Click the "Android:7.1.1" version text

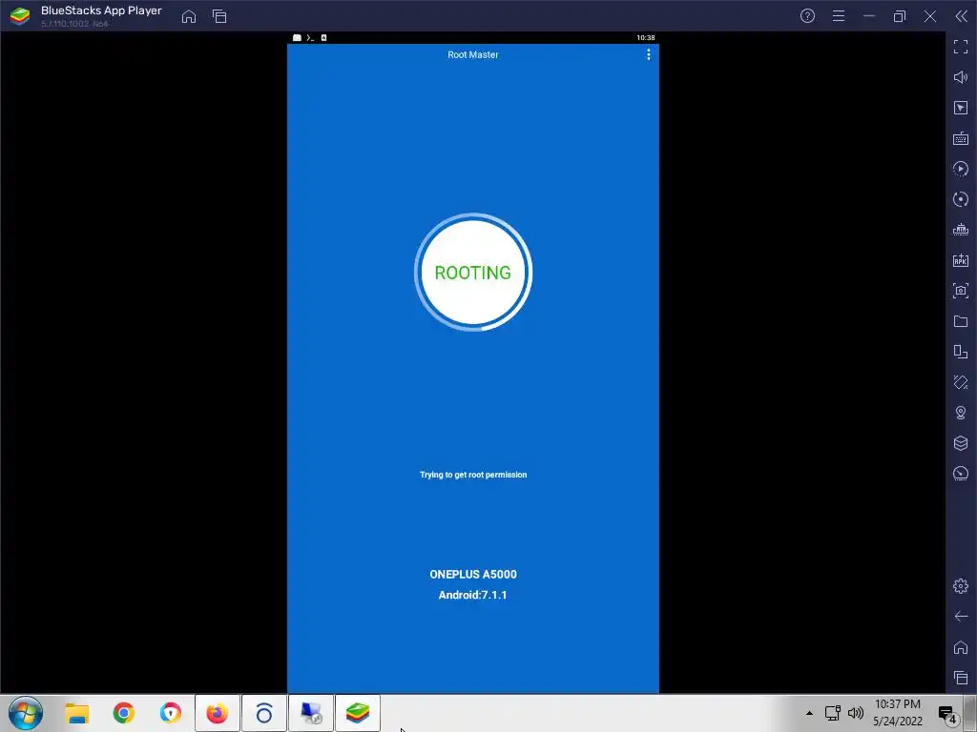[472, 595]
